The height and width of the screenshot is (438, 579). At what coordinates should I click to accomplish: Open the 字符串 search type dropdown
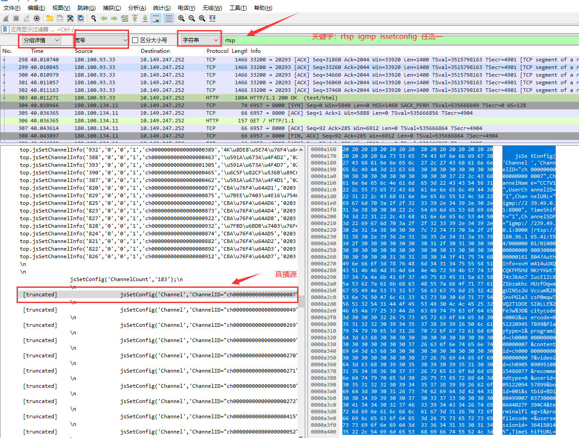201,40
